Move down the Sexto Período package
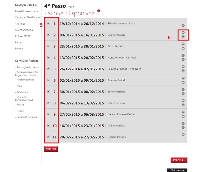Image resolution: width=222 pixels, height=172 pixels. click(183, 48)
